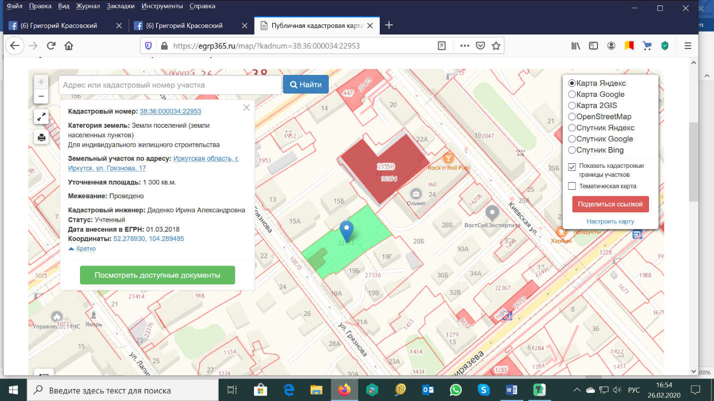Screen dimensions: 714x401
Task: Enable Тематическая карта checkbox
Action: coord(572,186)
